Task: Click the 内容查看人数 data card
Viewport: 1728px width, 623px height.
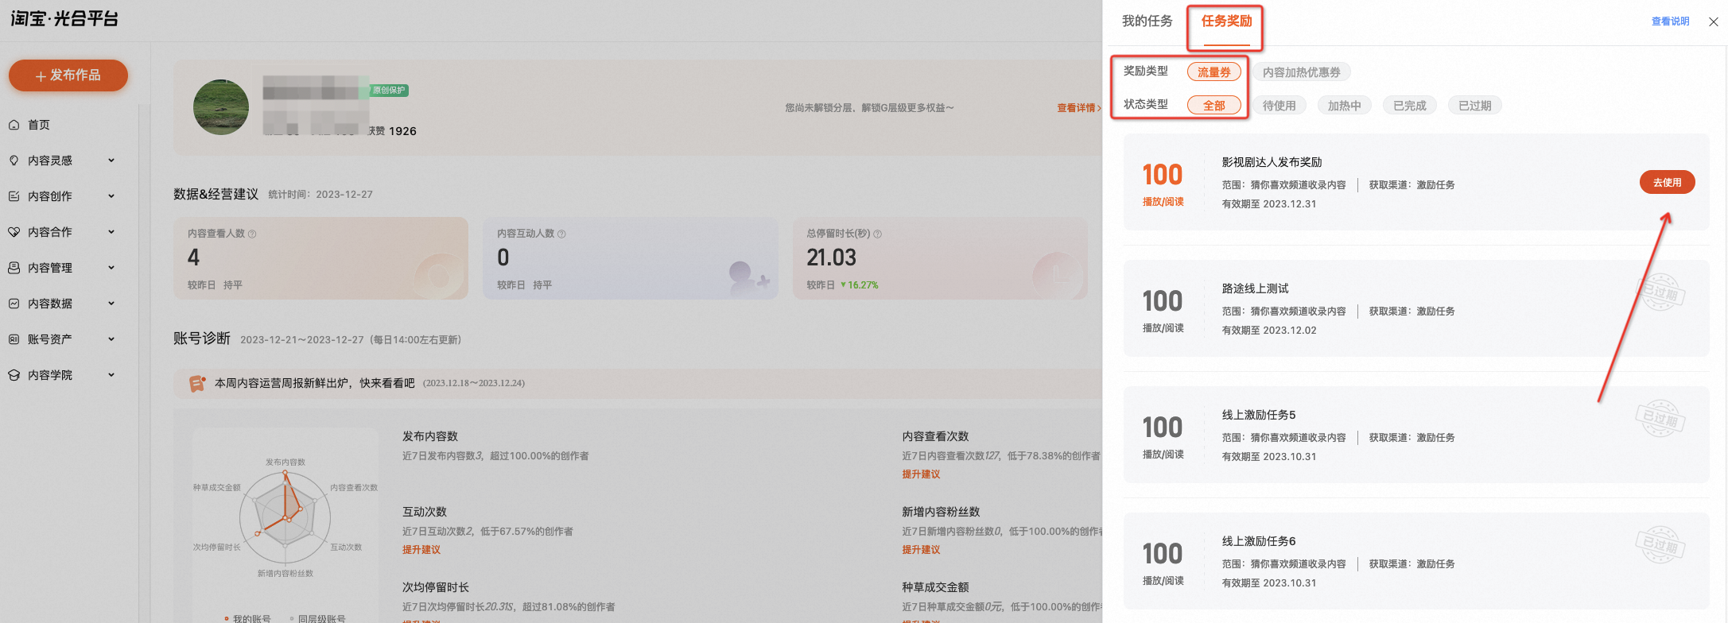Action: pos(321,258)
